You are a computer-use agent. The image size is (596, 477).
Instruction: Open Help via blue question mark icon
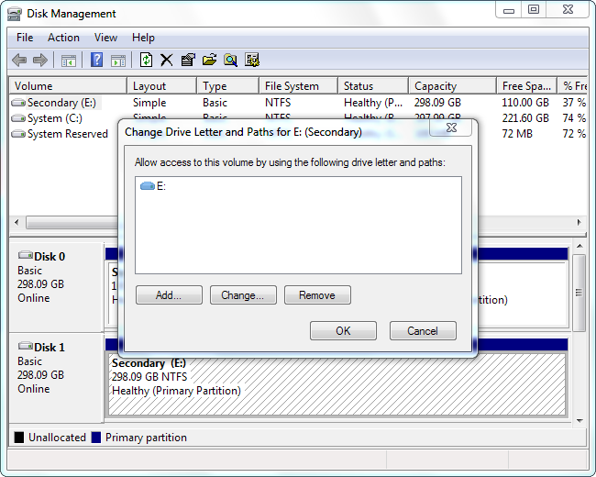tap(96, 61)
